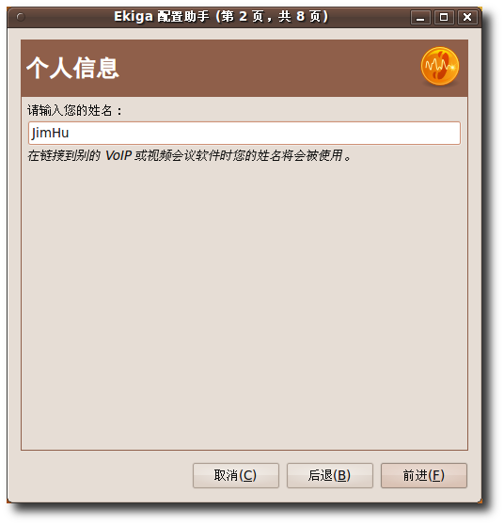Minimize the Ekiga configuration assistant window
The height and width of the screenshot is (525, 504).
click(x=420, y=18)
